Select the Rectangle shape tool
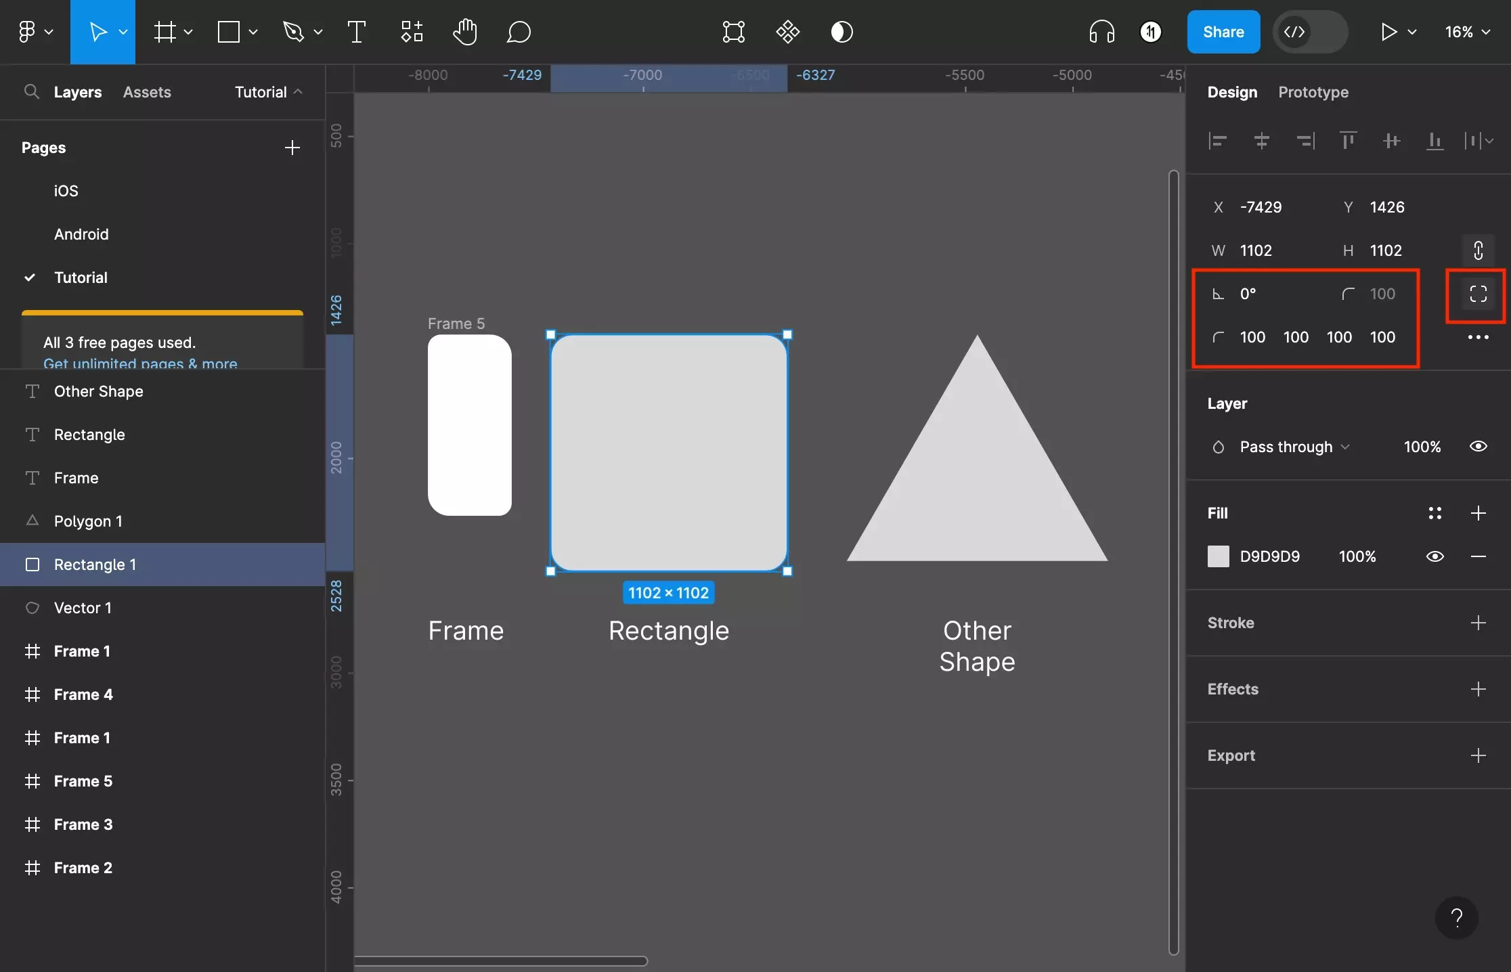Viewport: 1511px width, 972px height. pyautogui.click(x=229, y=32)
